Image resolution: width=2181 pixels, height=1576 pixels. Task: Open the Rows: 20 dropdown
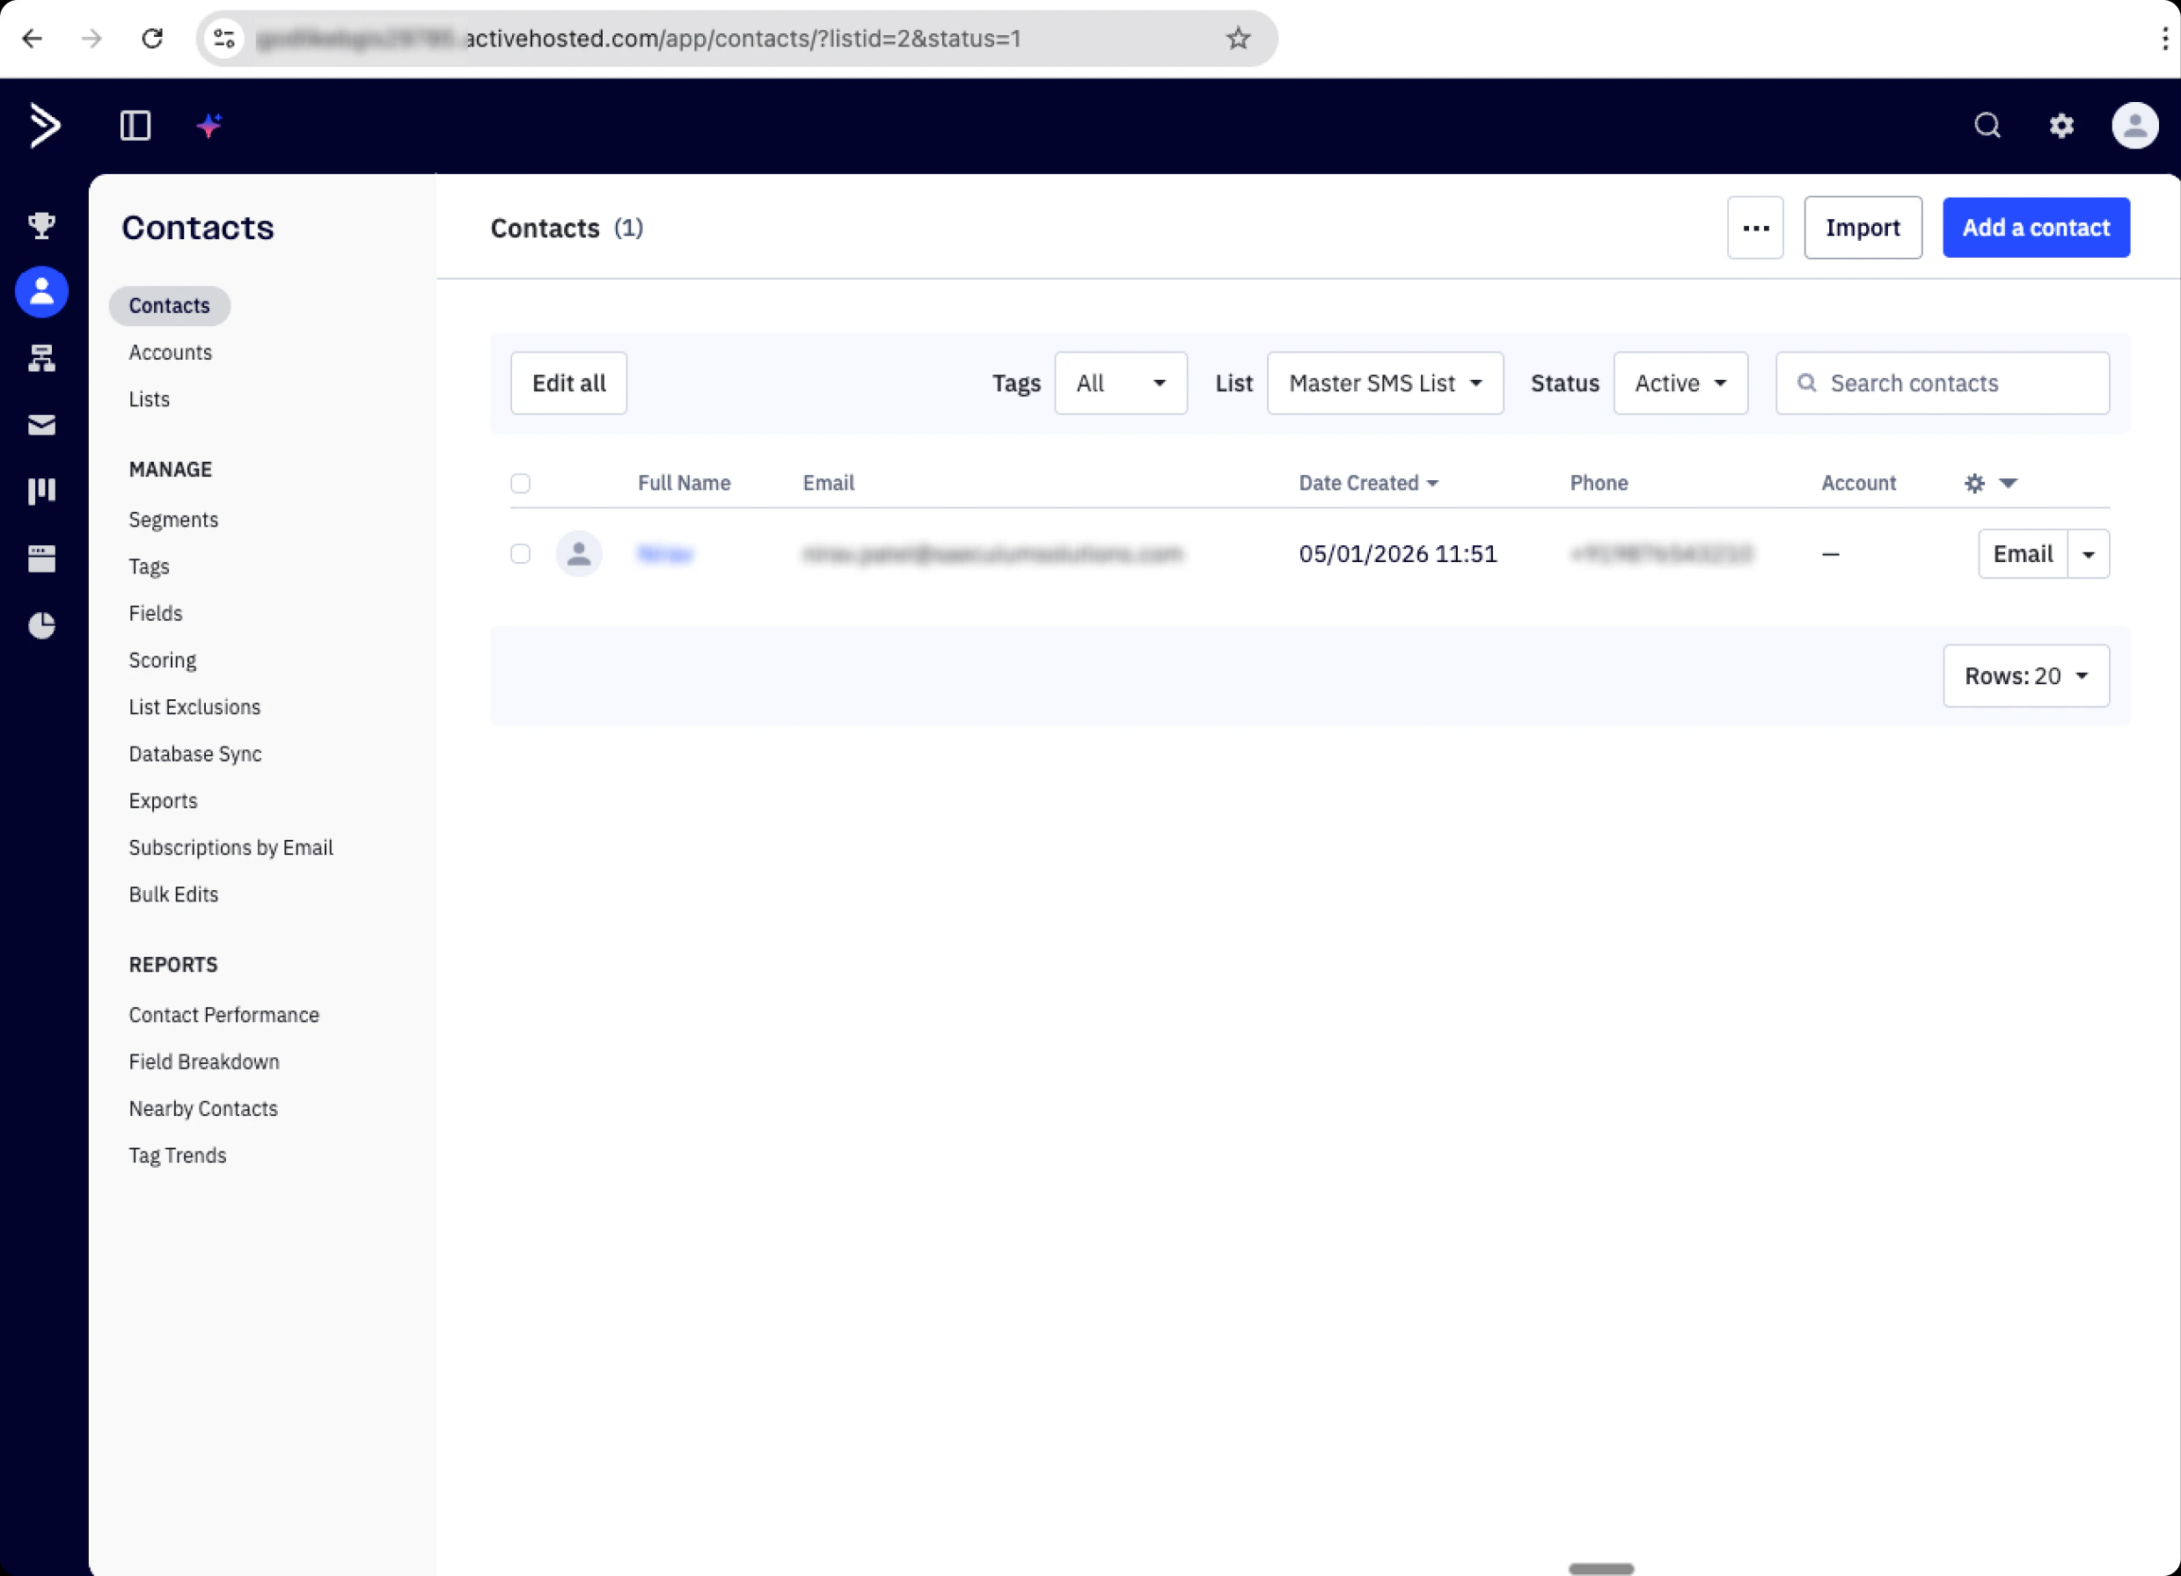click(2025, 676)
